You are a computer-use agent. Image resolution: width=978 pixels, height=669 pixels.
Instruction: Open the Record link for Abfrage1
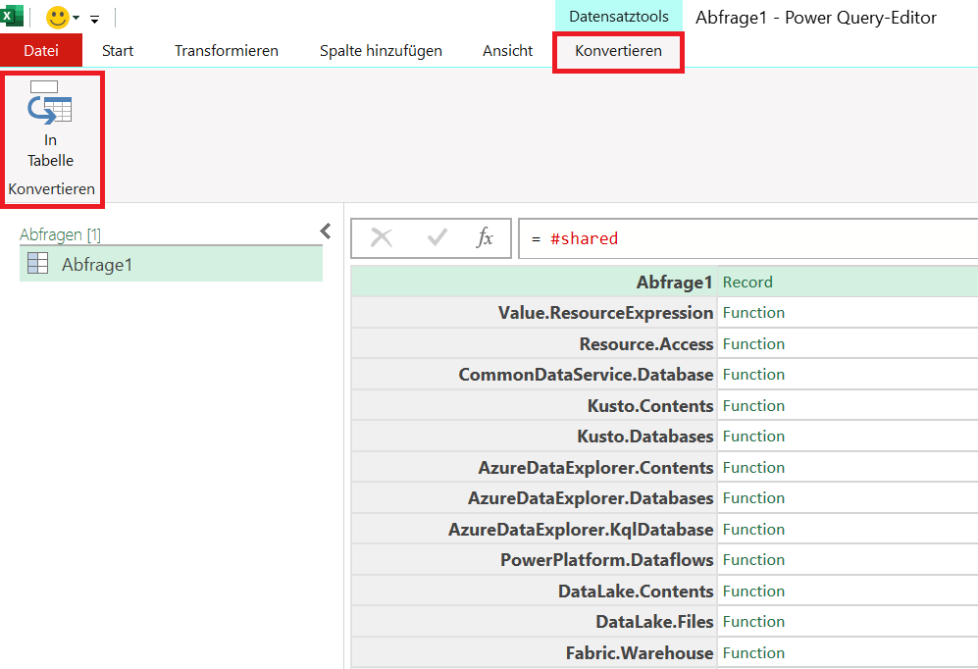(747, 283)
